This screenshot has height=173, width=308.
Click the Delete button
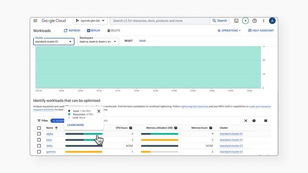(x=114, y=30)
